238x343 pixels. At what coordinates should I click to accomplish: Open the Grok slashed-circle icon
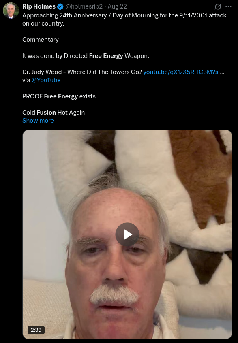[x=218, y=7]
